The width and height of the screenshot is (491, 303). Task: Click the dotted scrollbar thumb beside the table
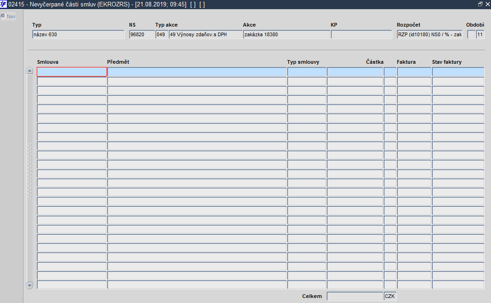pyautogui.click(x=30, y=171)
